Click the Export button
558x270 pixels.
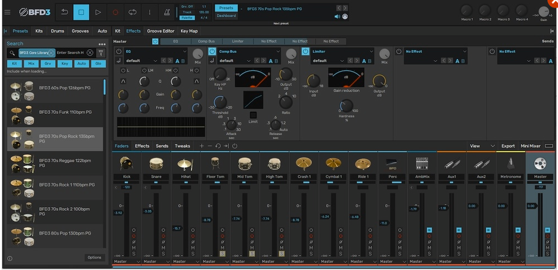(508, 146)
